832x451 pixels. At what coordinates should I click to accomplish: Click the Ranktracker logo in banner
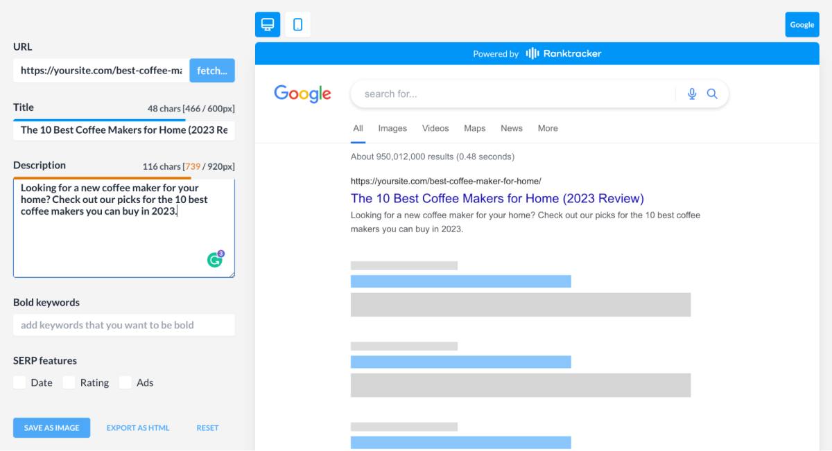click(564, 53)
